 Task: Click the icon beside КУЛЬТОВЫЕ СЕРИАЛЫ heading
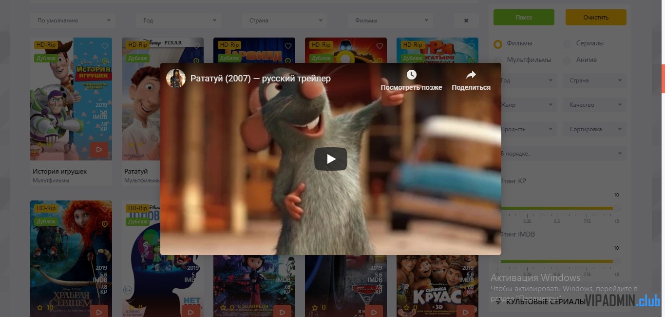[499, 302]
